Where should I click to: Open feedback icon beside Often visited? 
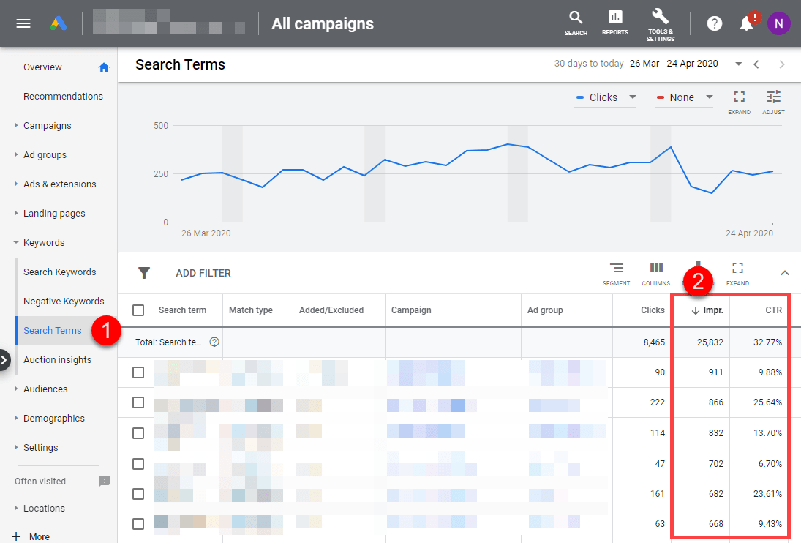coord(104,482)
